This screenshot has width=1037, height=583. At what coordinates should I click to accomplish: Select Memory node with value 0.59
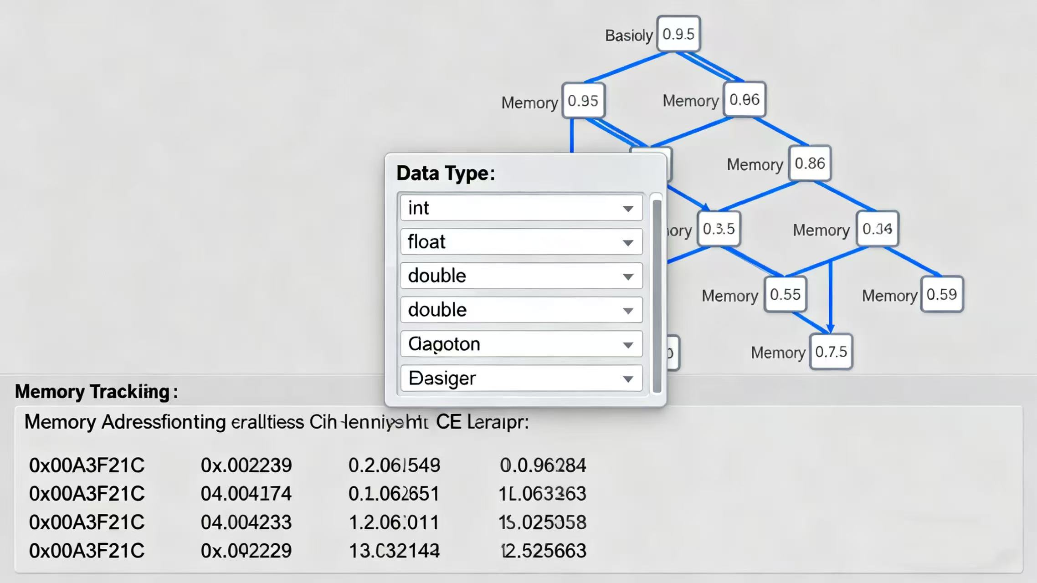pyautogui.click(x=941, y=295)
